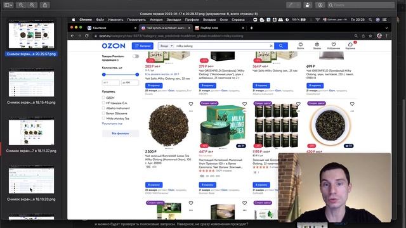The width and height of the screenshot is (406, 228).
Task: Open the Share icon in Preview toolbar
Action: [x=45, y=5]
